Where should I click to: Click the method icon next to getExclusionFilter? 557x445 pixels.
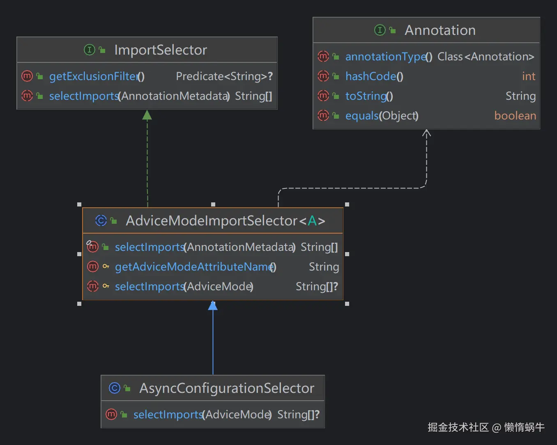27,76
